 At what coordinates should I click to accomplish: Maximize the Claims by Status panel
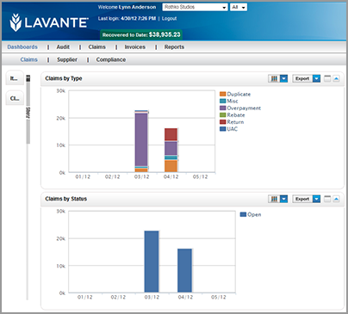pyautogui.click(x=327, y=199)
